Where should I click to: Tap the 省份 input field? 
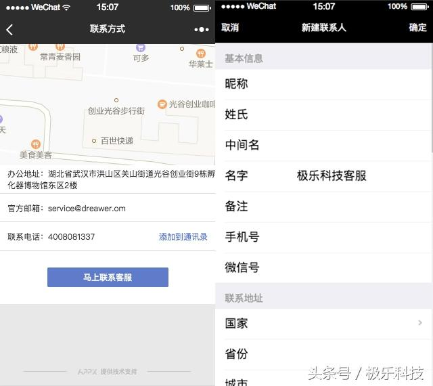tap(323, 354)
